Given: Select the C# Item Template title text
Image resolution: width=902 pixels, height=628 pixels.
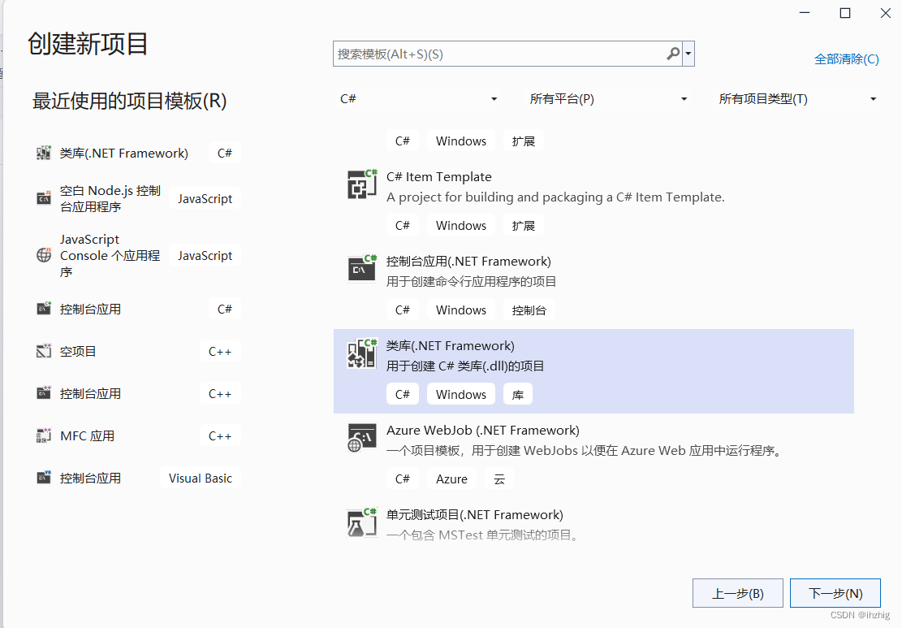Looking at the screenshot, I should coord(439,177).
